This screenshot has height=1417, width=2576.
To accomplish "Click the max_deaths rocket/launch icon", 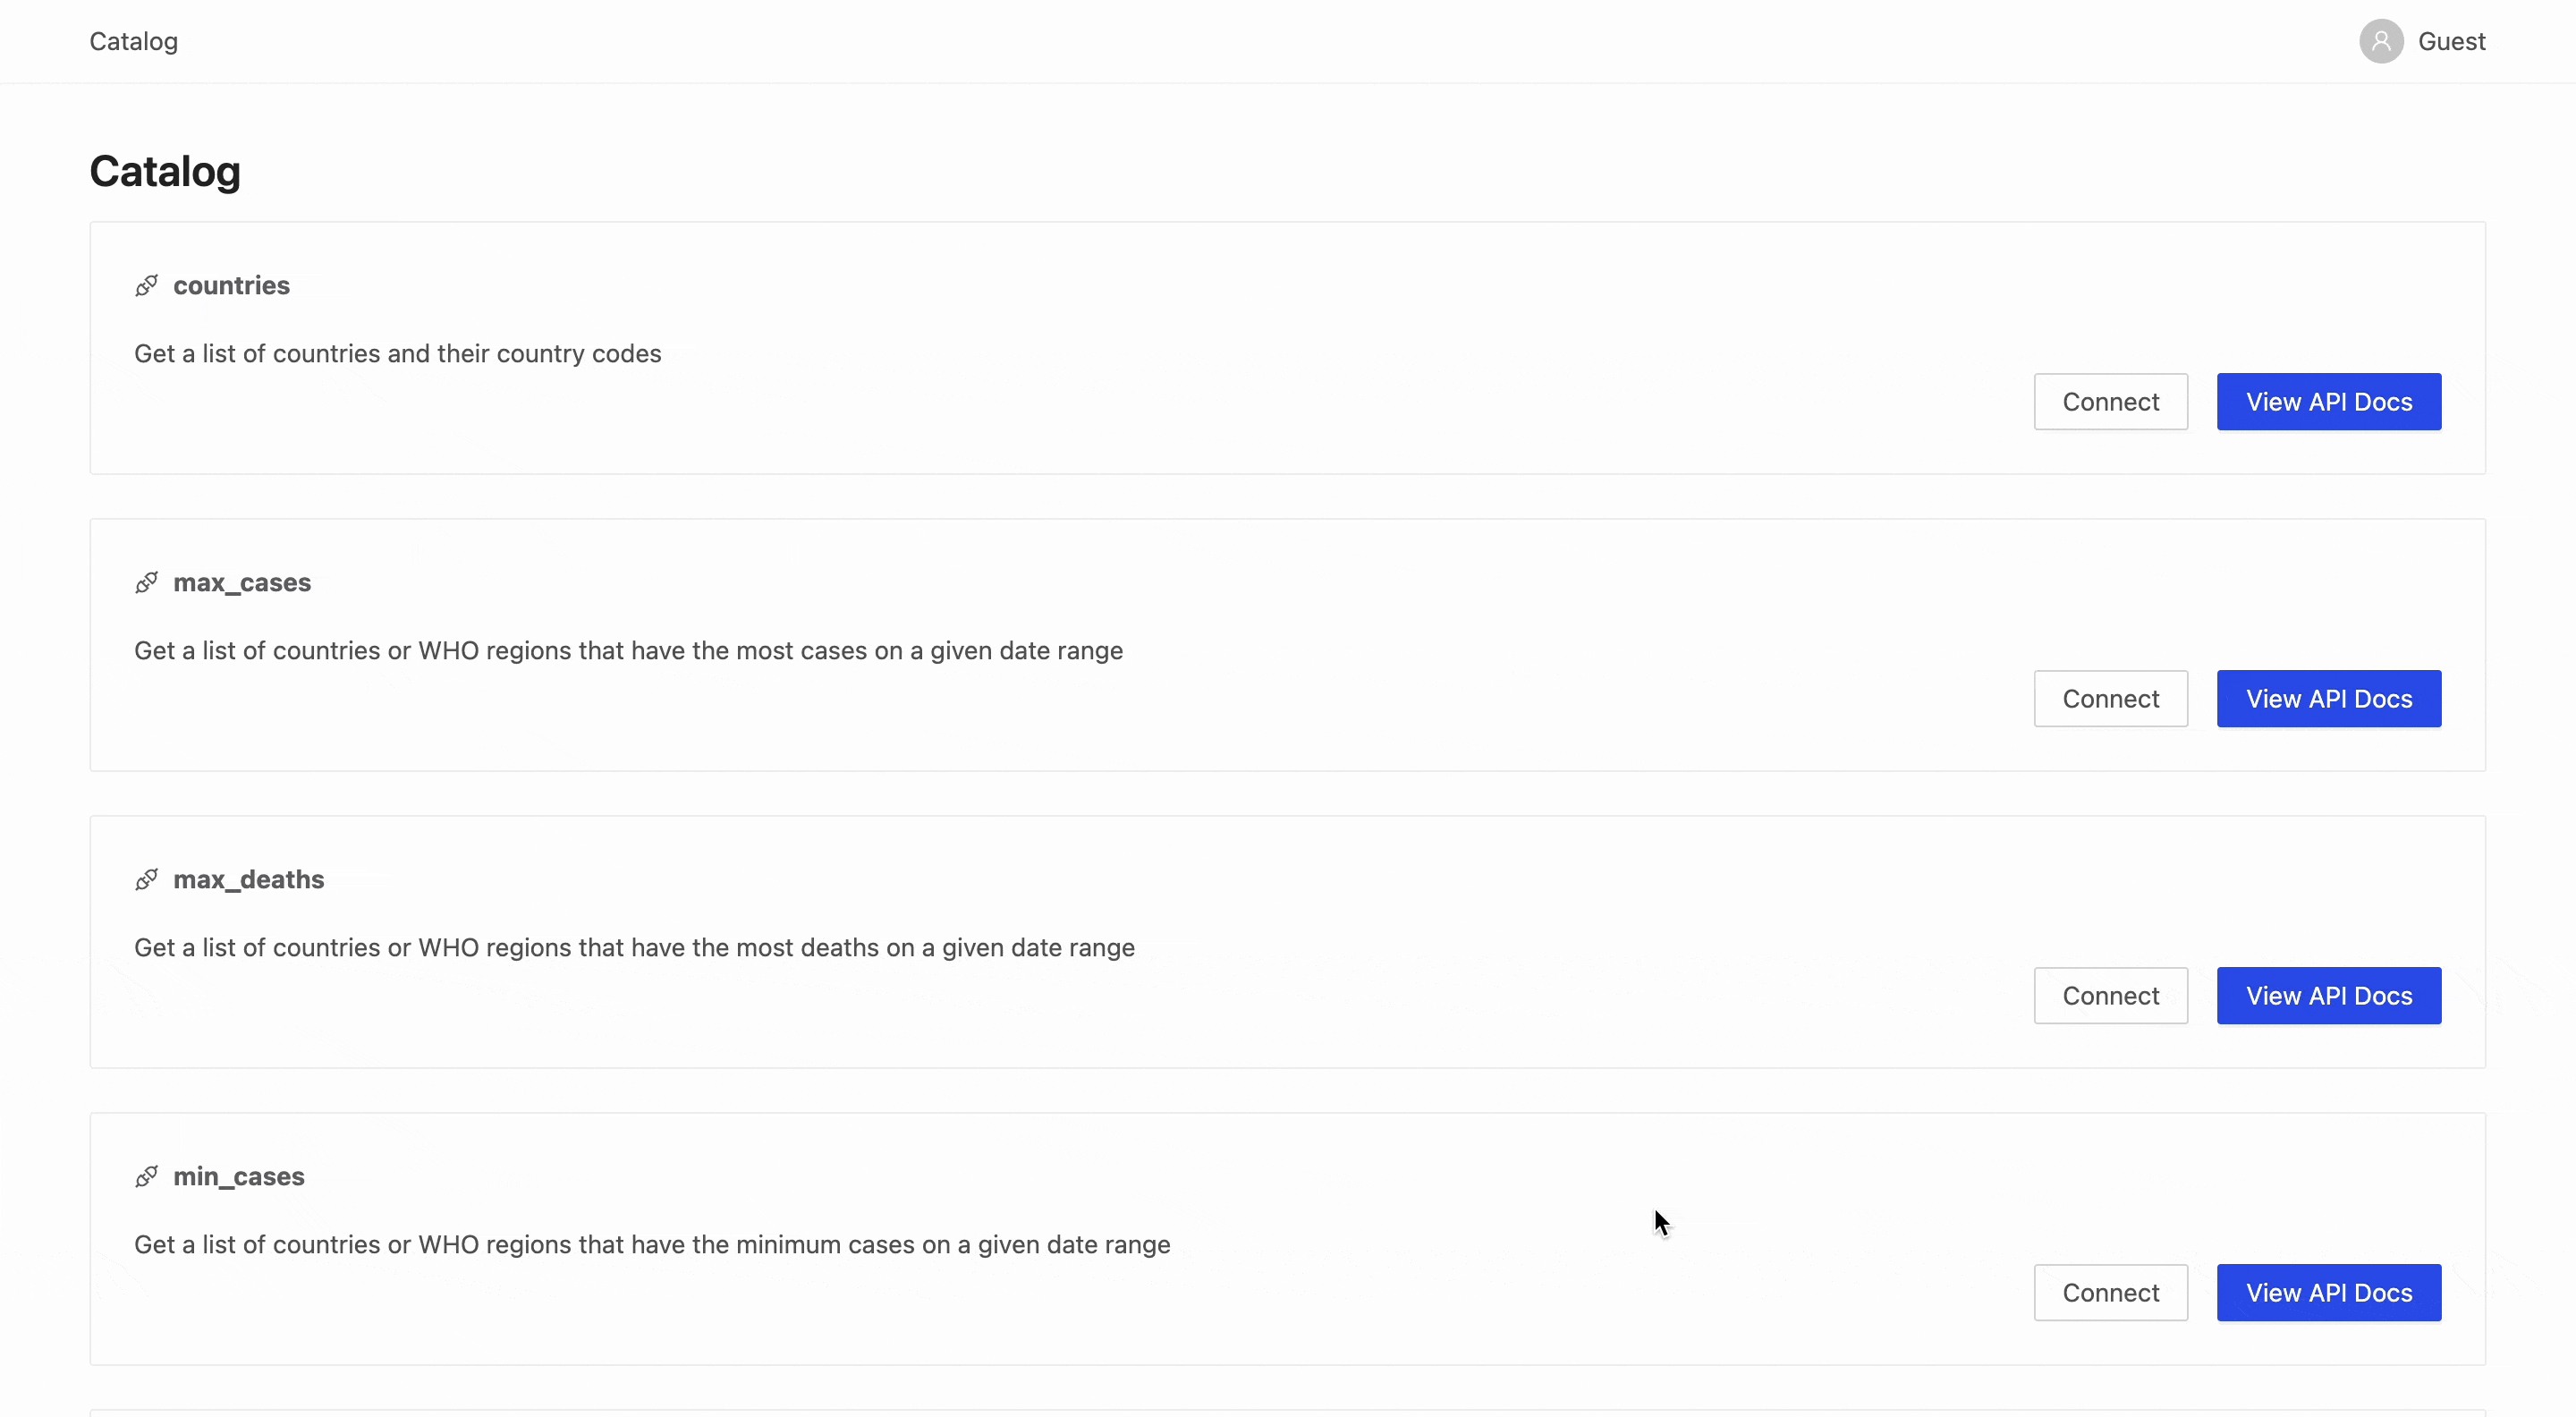I will click(147, 878).
